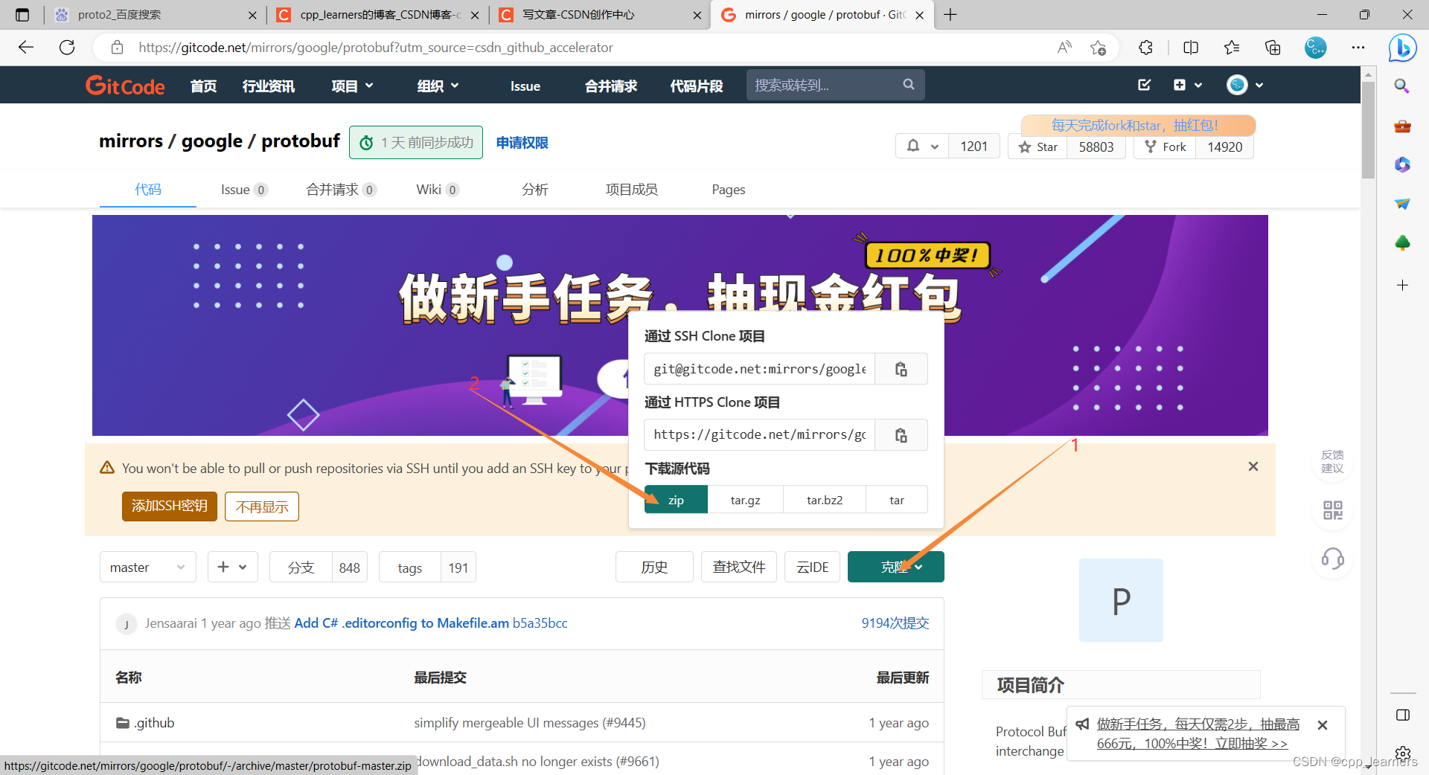Click 添加SSH密钥 button

coord(170,507)
